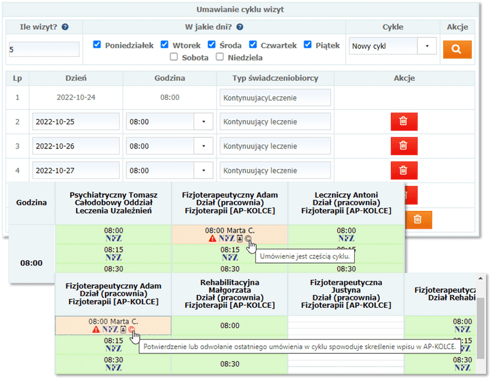Select 08:30 slot of Rehabilitacyjna Małgorzata
Image resolution: width=491 pixels, height=379 pixels.
pyautogui.click(x=230, y=364)
